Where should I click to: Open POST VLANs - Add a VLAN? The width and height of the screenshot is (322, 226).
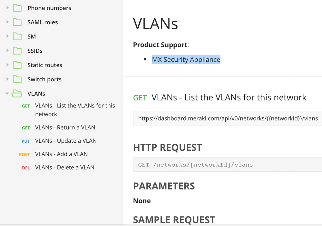pos(54,154)
